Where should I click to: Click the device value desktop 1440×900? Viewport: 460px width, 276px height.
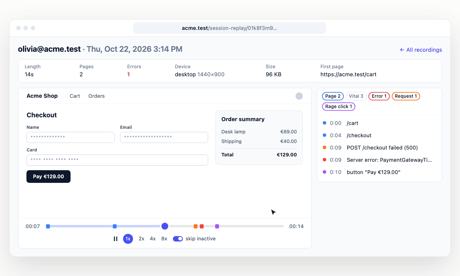click(x=200, y=74)
